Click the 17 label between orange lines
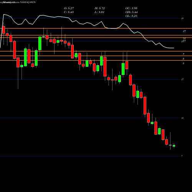192x192 pixels. (x=184, y=31)
